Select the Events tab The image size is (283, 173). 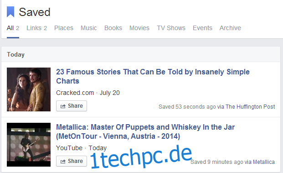202,28
